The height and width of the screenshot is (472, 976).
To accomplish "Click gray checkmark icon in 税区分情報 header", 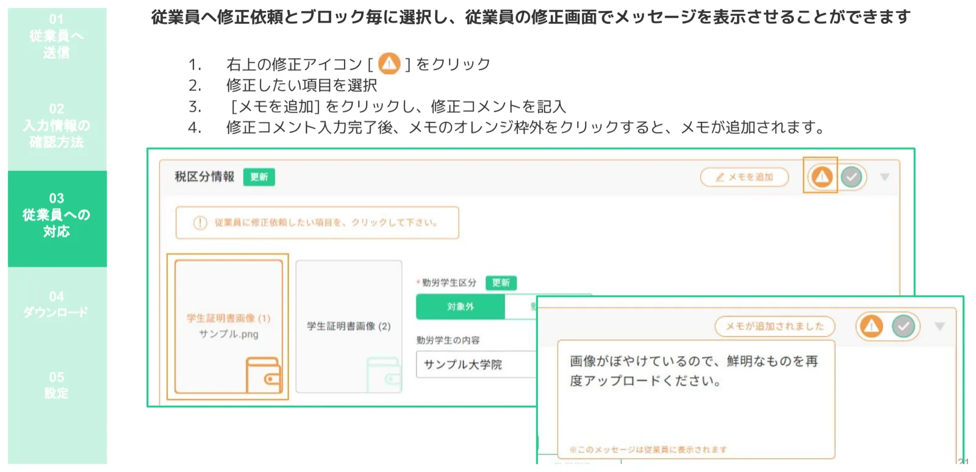I will [852, 177].
